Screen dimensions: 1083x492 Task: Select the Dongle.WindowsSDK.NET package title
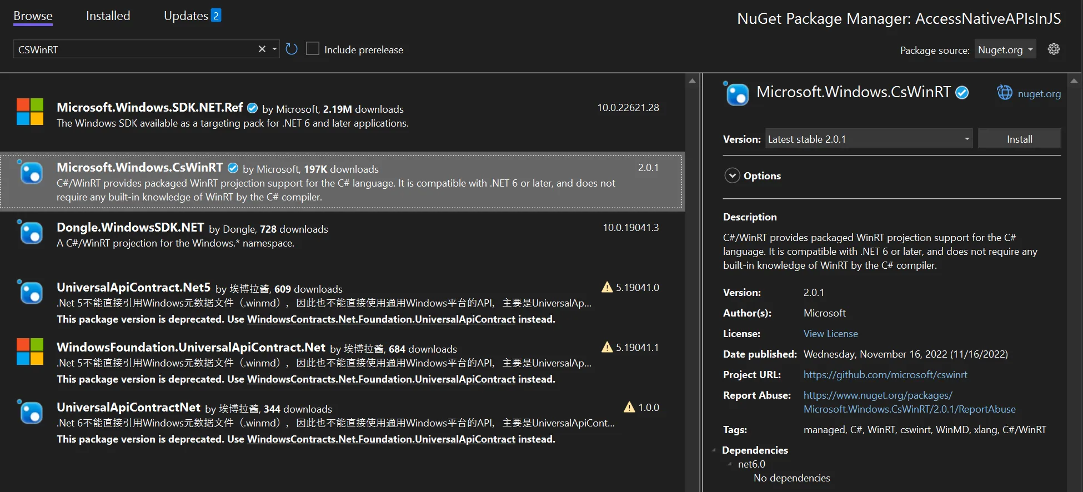point(131,227)
